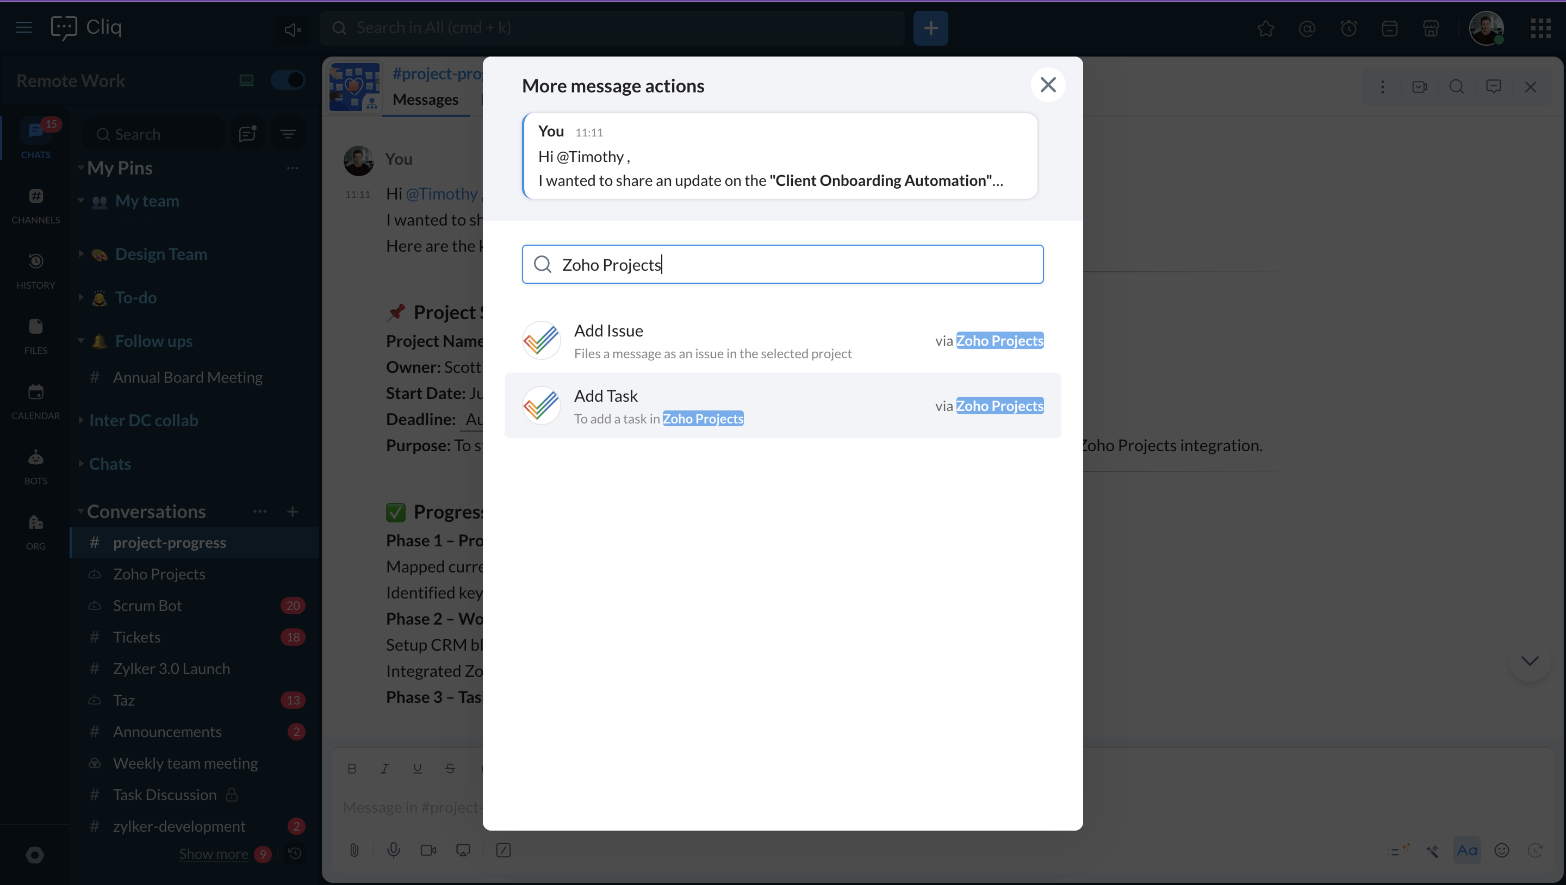
Task: Open the marketplace store icon
Action: pyautogui.click(x=1431, y=29)
